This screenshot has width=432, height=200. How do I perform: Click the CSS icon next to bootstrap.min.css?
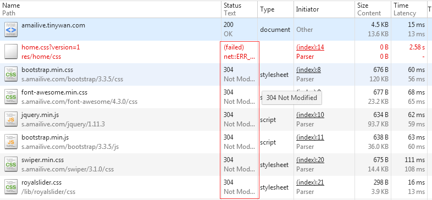(11, 75)
